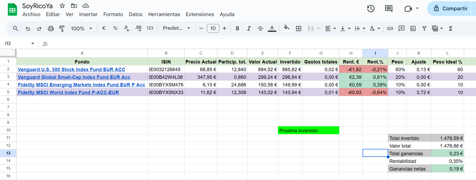Open font family Predet... dropdown
Screen dimensions: 476x180
click(x=176, y=28)
